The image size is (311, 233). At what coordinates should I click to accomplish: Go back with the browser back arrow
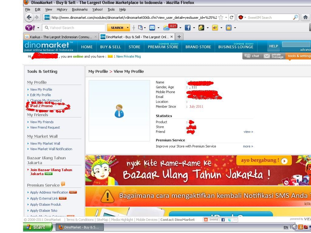coord(29,17)
